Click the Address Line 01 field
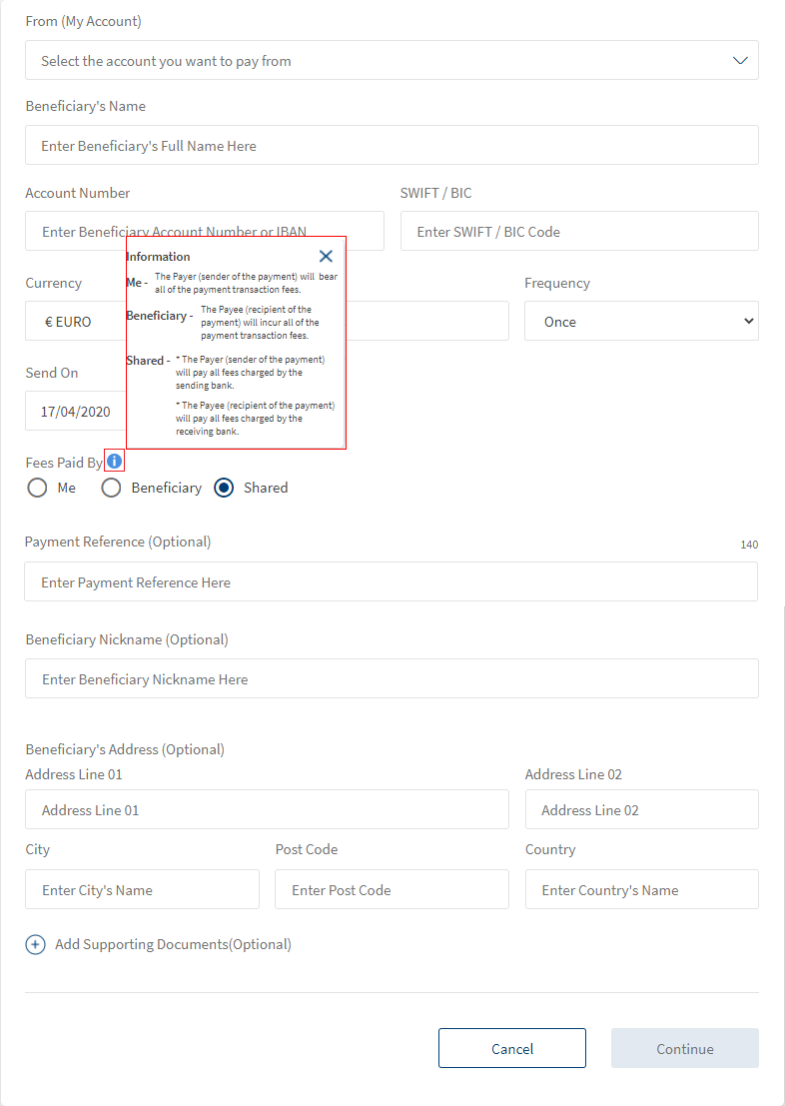The image size is (785, 1106). coord(267,810)
